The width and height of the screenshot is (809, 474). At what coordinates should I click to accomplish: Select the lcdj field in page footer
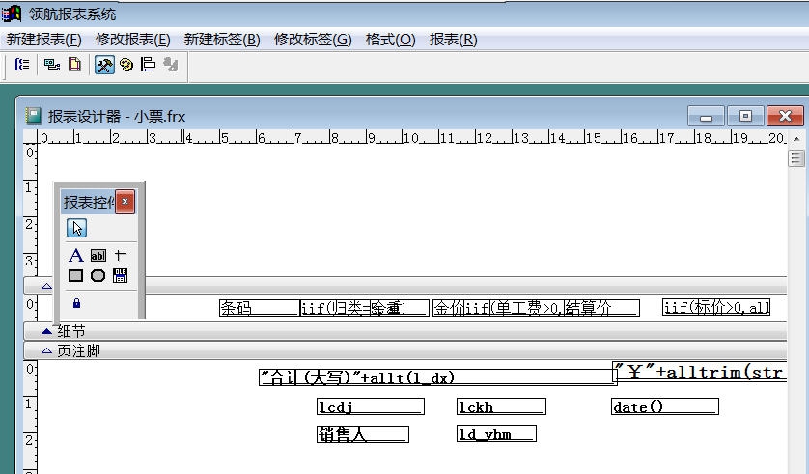[x=371, y=406]
